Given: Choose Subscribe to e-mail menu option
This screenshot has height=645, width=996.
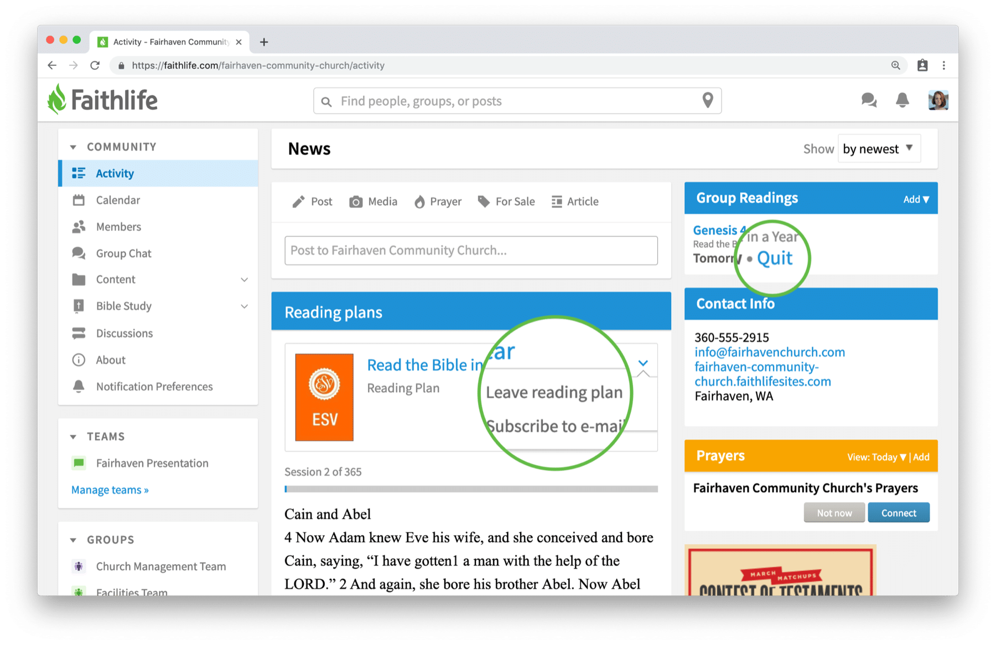Looking at the screenshot, I should pyautogui.click(x=556, y=426).
